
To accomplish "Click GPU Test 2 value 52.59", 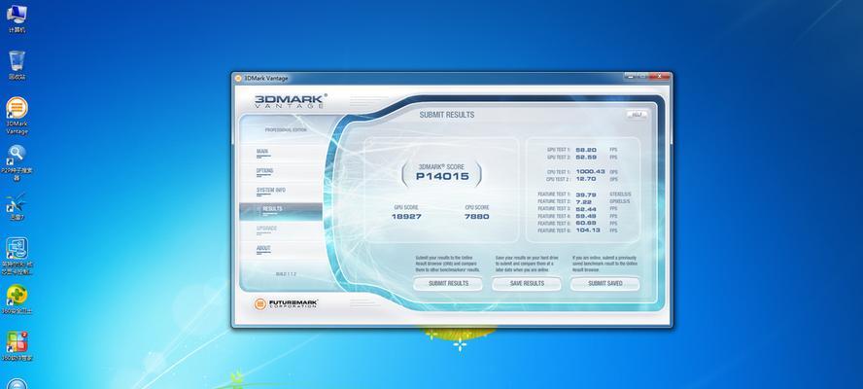I will click(586, 158).
